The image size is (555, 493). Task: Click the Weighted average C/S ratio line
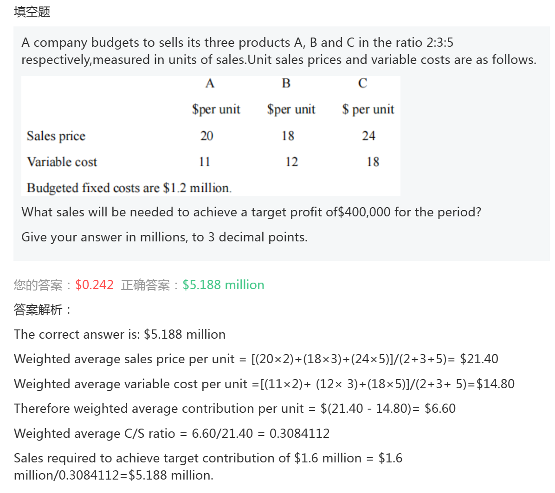172,433
